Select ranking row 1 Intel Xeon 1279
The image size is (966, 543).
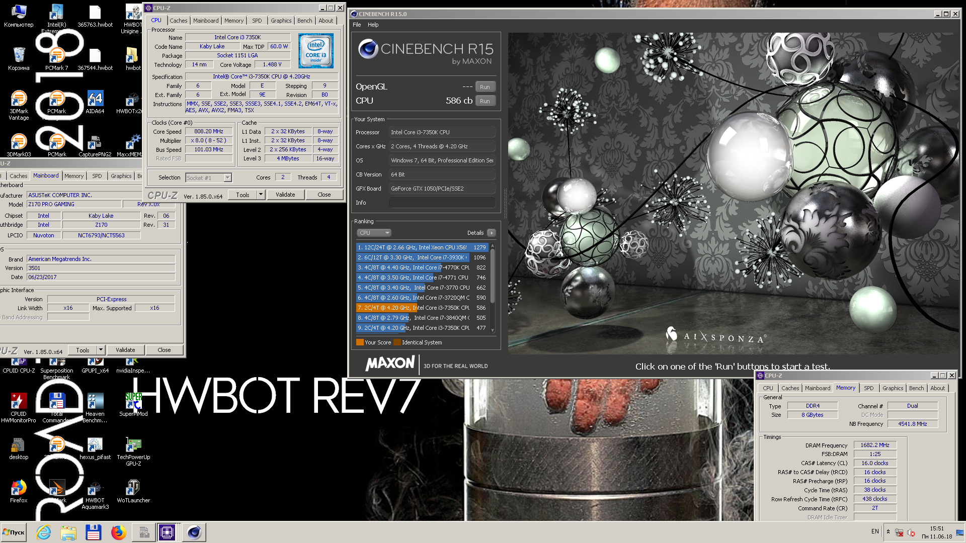coord(422,247)
